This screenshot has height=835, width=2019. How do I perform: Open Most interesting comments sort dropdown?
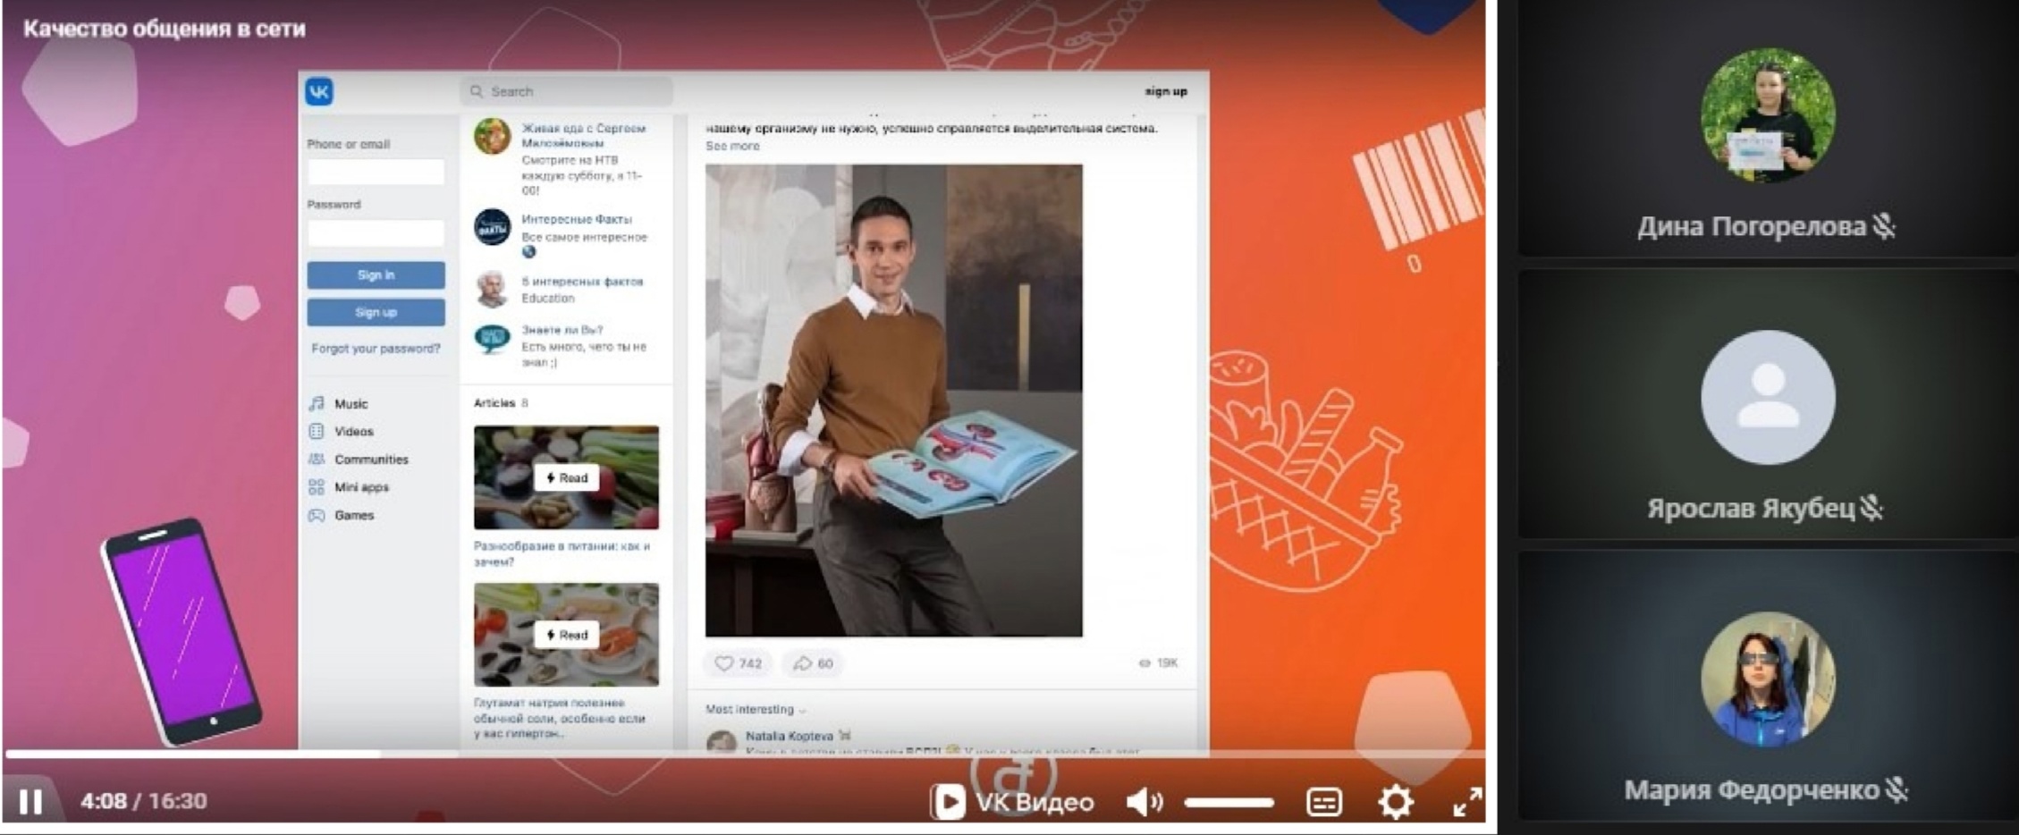click(756, 710)
